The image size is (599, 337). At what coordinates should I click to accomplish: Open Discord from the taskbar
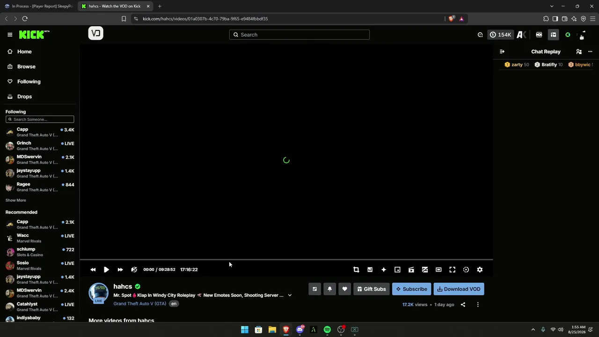coord(299,330)
